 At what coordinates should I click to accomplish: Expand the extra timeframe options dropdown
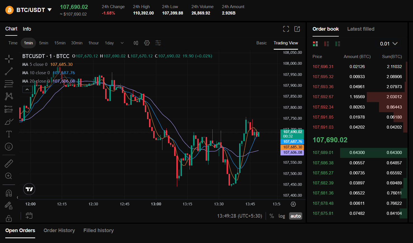click(122, 43)
